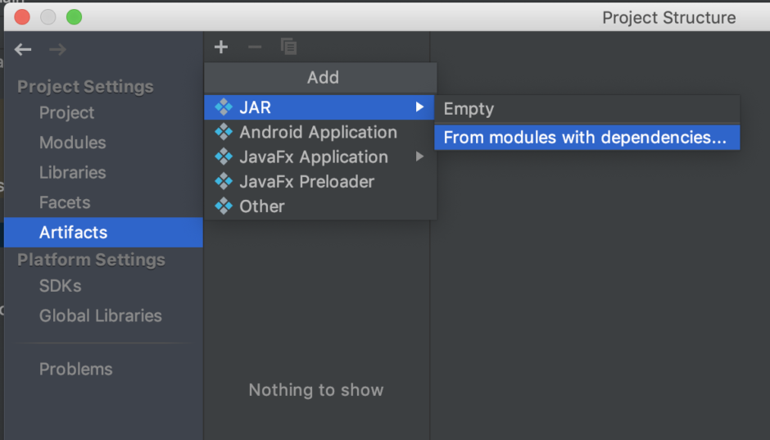The height and width of the screenshot is (440, 770).
Task: Expand the JavaFx Application submenu arrow
Action: click(x=419, y=156)
